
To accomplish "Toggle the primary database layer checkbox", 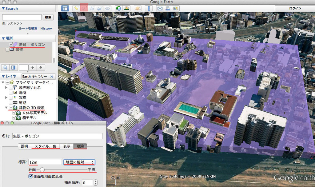I will pyautogui.click(x=7, y=82).
